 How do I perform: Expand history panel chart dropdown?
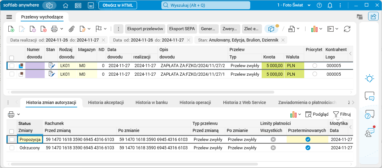coord(300,114)
